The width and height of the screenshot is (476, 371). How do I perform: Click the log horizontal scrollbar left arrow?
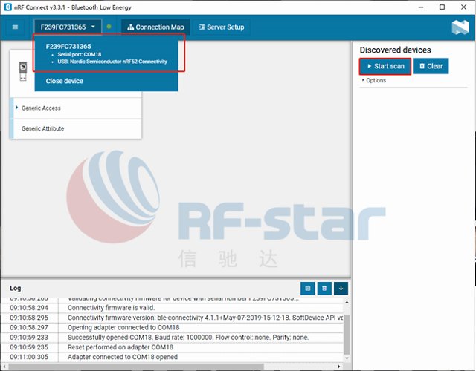[4, 367]
